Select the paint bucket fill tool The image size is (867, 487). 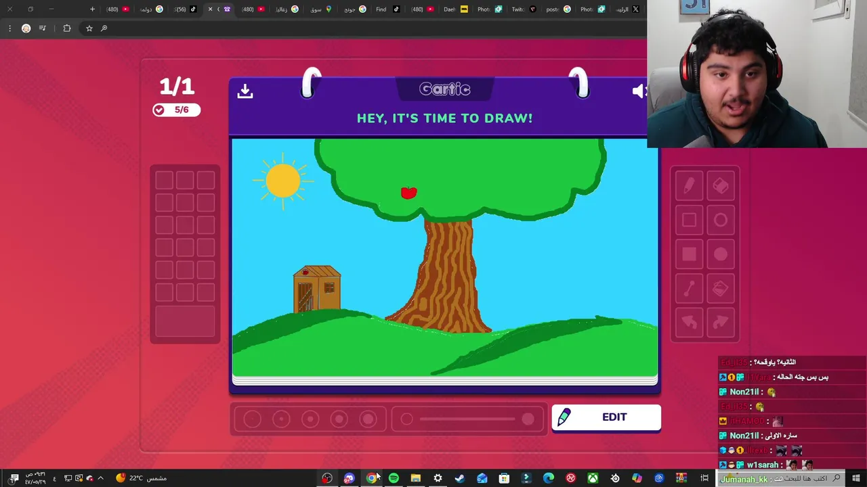pyautogui.click(x=721, y=289)
